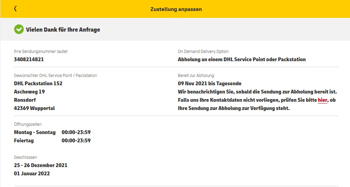
Task: Click the 'Wir benachrichtigen Sie' notification sentence
Action: click(x=257, y=92)
